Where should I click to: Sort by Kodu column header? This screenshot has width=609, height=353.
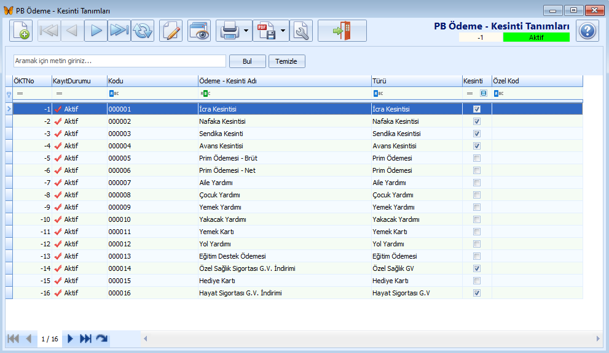[x=152, y=81]
